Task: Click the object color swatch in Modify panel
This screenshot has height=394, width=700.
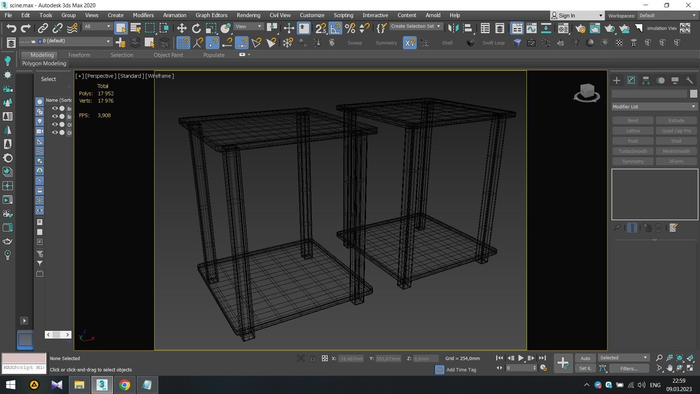Action: (693, 94)
